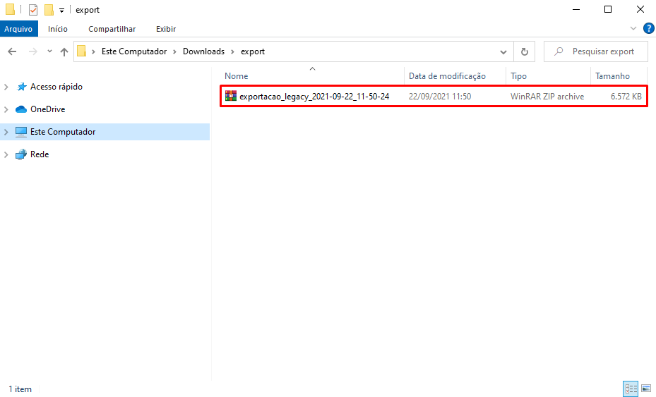Select Rede in the navigation pane
The height and width of the screenshot is (397, 656).
[40, 154]
